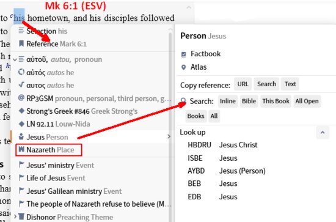Click the word hometown in verse
336x222 pixels.
click(x=49, y=18)
